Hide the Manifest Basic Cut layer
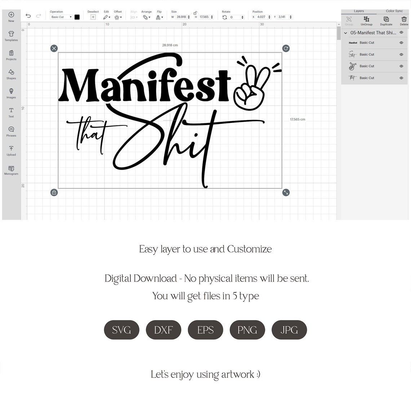411x411 pixels. click(x=401, y=43)
